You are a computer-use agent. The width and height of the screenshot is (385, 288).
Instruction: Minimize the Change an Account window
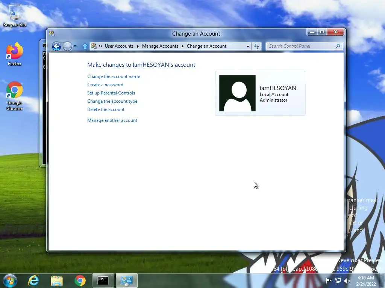[312, 32]
